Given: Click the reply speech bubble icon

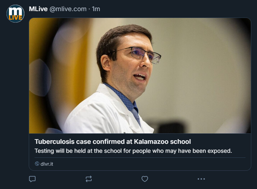Looking at the screenshot, I should click(x=32, y=179).
